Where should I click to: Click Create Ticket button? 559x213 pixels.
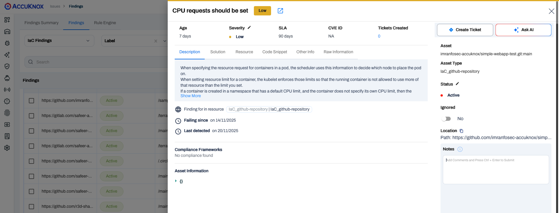coord(465,30)
